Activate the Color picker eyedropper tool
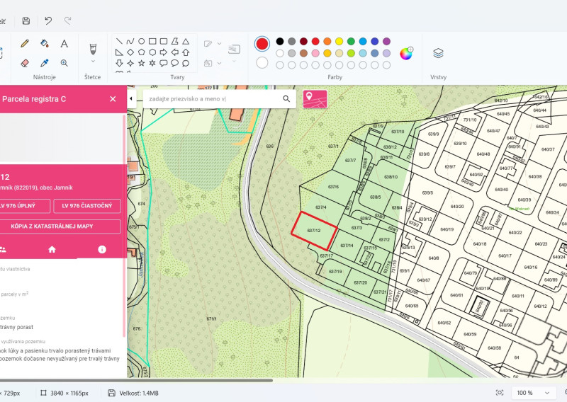 pyautogui.click(x=45, y=63)
